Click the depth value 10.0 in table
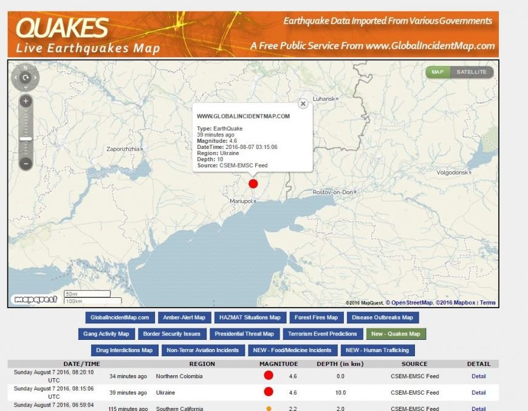This screenshot has width=528, height=411. click(x=340, y=393)
